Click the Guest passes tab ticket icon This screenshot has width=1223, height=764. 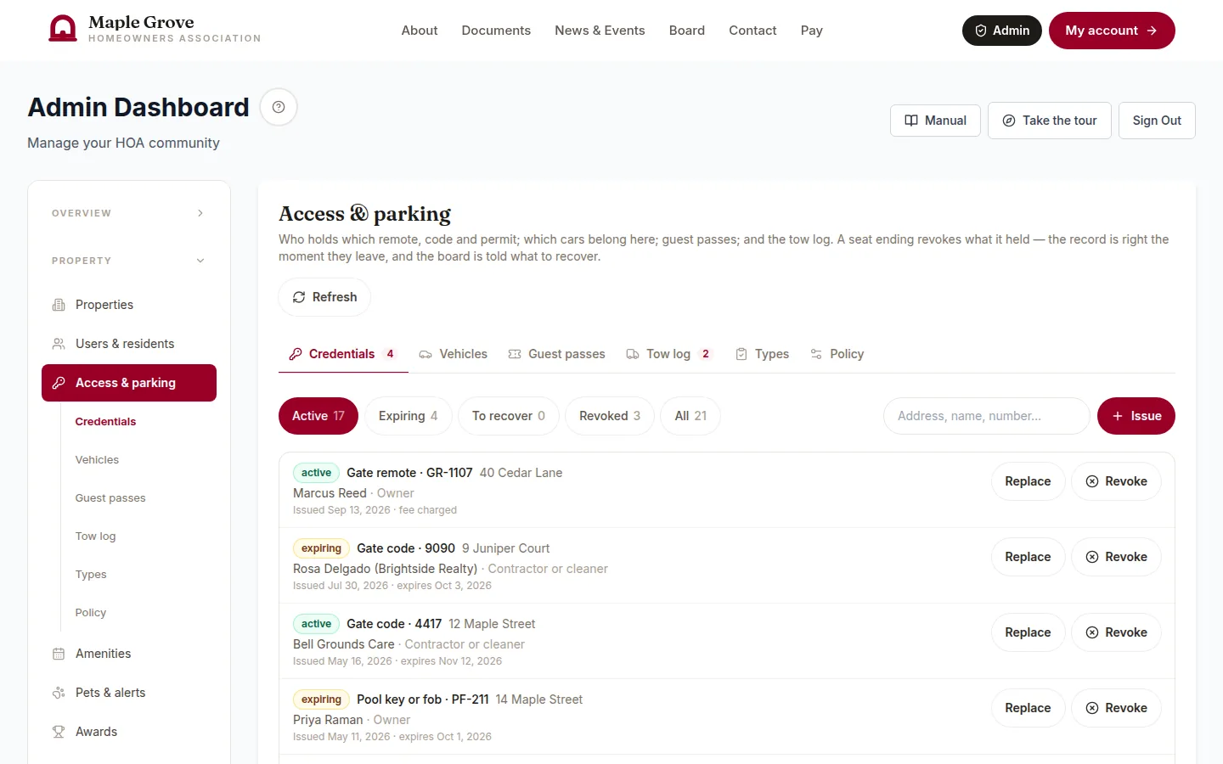coord(515,354)
